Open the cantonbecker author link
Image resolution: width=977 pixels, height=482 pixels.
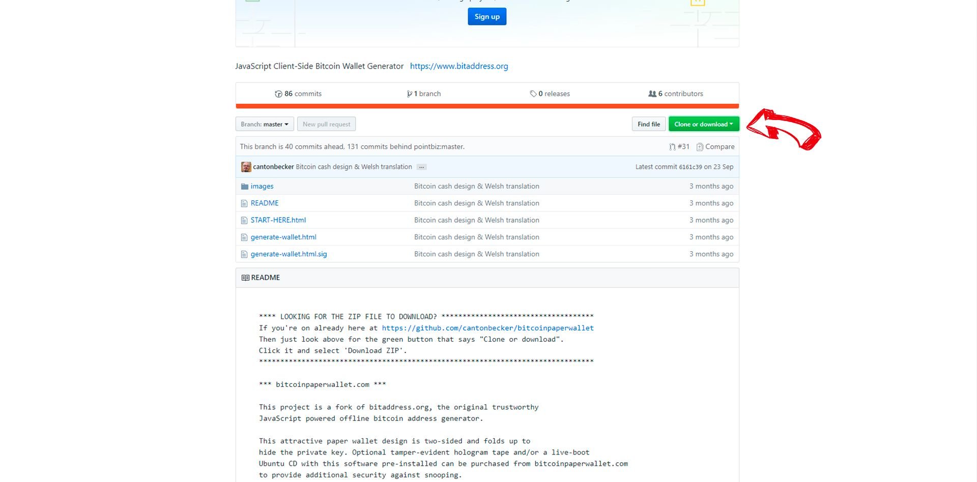click(x=273, y=167)
